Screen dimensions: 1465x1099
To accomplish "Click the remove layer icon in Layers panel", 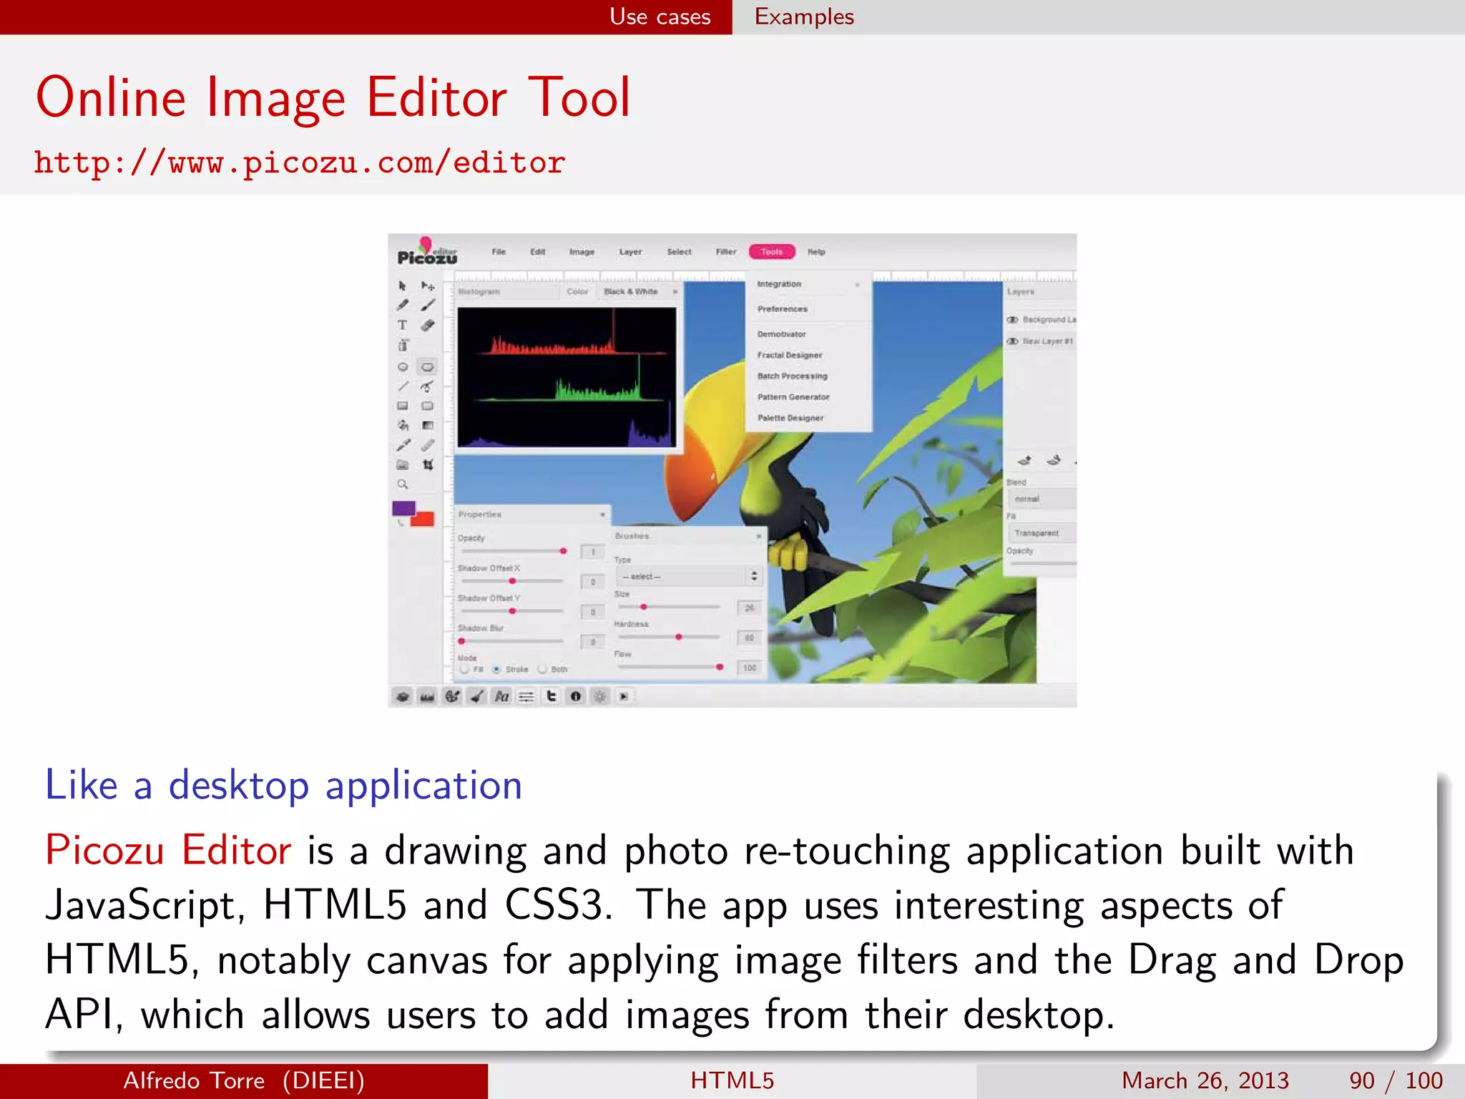I will tap(1054, 460).
